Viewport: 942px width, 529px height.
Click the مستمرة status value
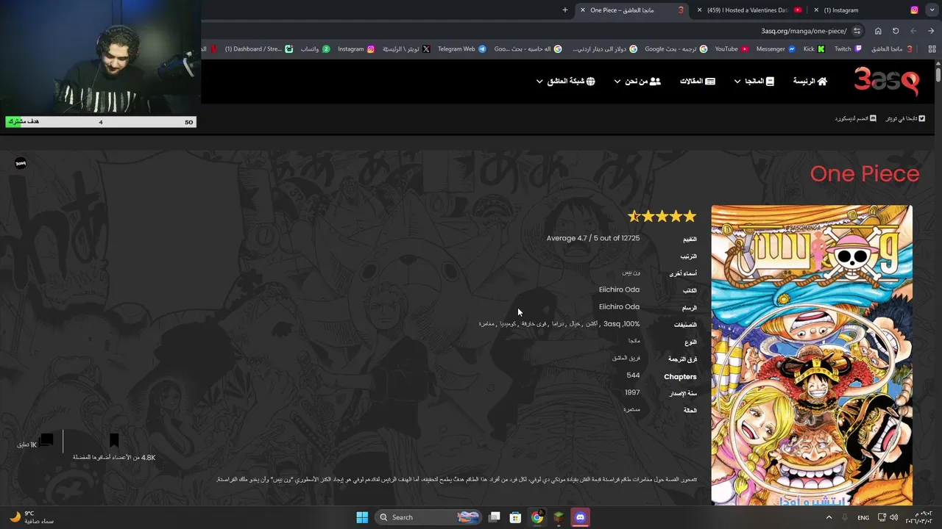631,409
